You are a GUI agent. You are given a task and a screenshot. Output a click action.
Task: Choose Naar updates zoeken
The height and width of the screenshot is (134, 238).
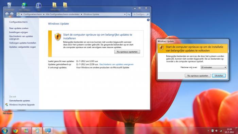19,28
